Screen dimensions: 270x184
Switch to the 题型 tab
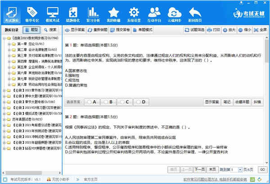pos(31,30)
